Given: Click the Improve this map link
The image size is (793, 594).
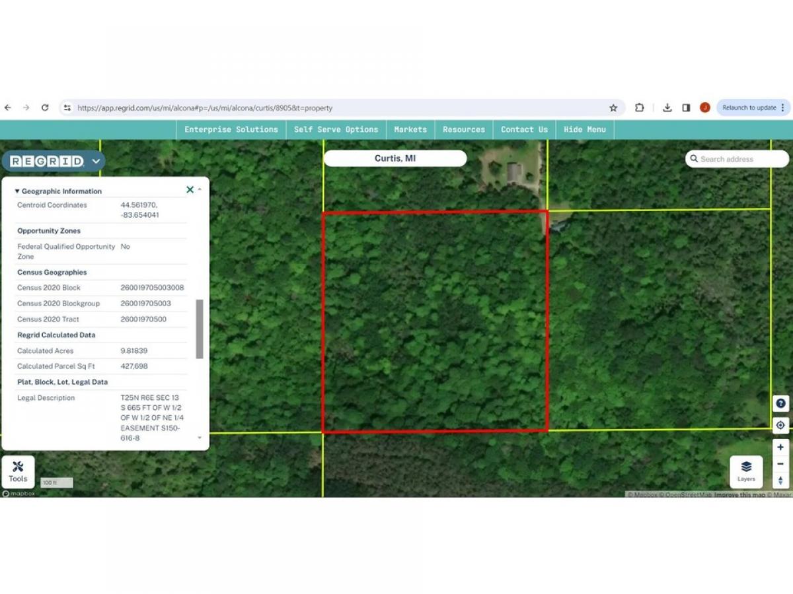Looking at the screenshot, I should [739, 495].
